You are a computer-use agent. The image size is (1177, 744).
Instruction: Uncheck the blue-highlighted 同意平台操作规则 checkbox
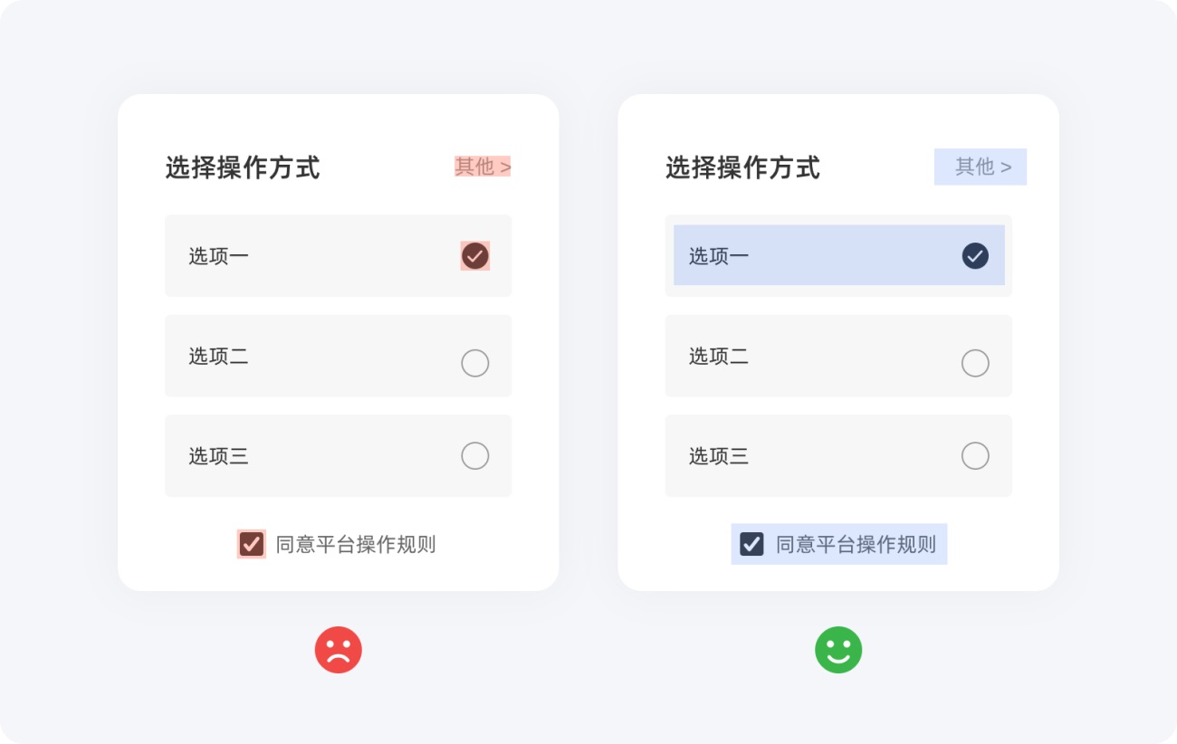(x=751, y=544)
